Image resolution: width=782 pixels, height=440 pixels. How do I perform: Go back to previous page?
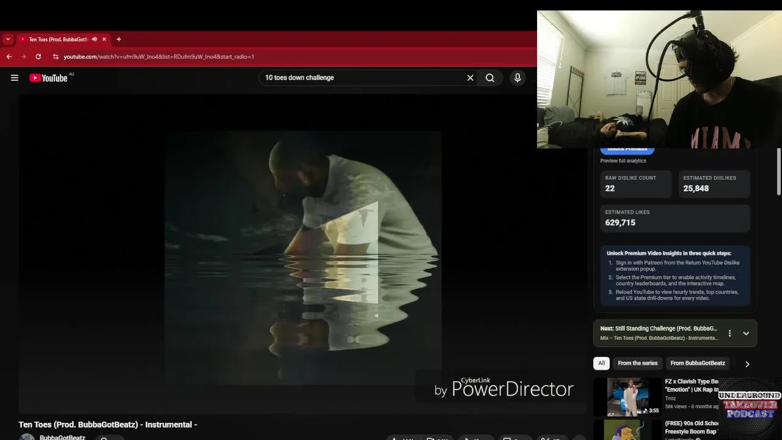(x=9, y=56)
